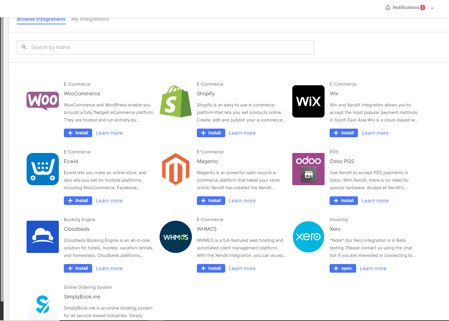The width and height of the screenshot is (449, 321).
Task: Click the Shopify bag logo
Action: pos(175,101)
